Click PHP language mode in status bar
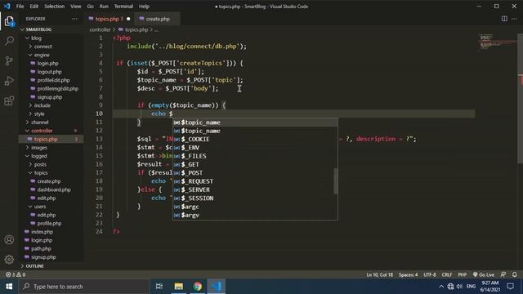This screenshot has width=523, height=294. coord(462,274)
